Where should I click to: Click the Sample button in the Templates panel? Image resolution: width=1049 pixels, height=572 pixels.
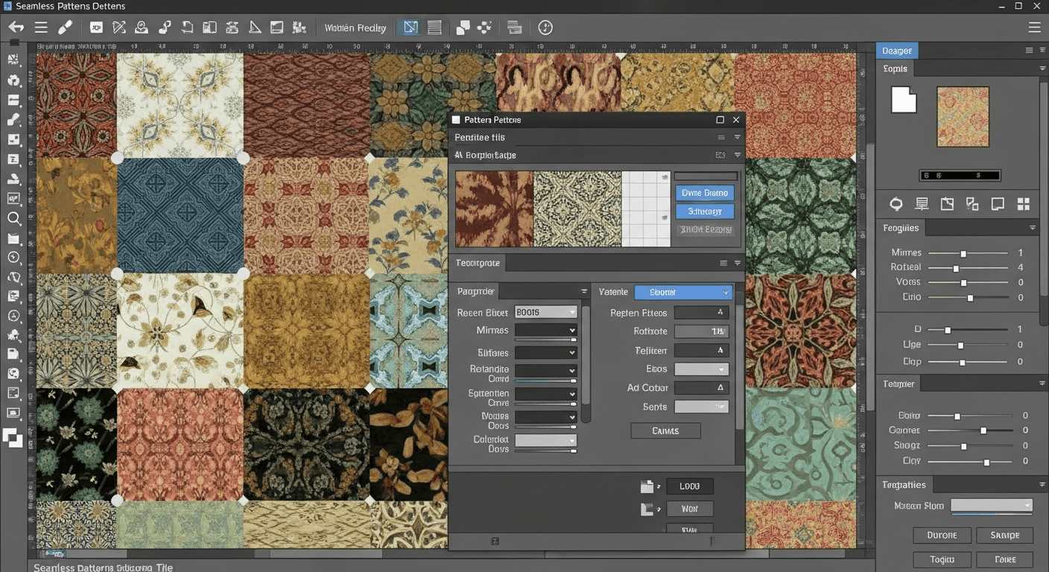point(1004,535)
